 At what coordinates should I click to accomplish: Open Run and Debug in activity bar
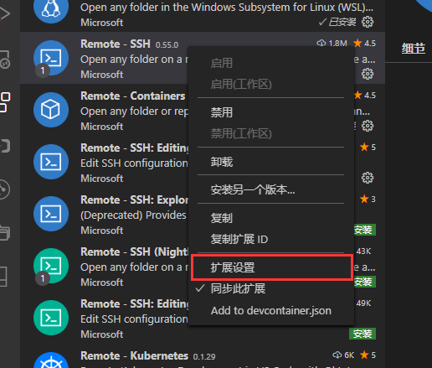click(x=5, y=13)
